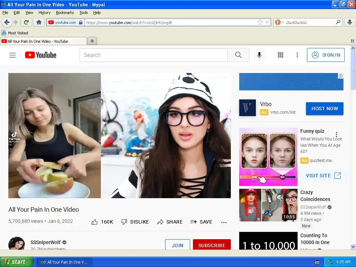Open the URL history dropdown arrow
The height and width of the screenshot is (267, 356).
tap(267, 23)
